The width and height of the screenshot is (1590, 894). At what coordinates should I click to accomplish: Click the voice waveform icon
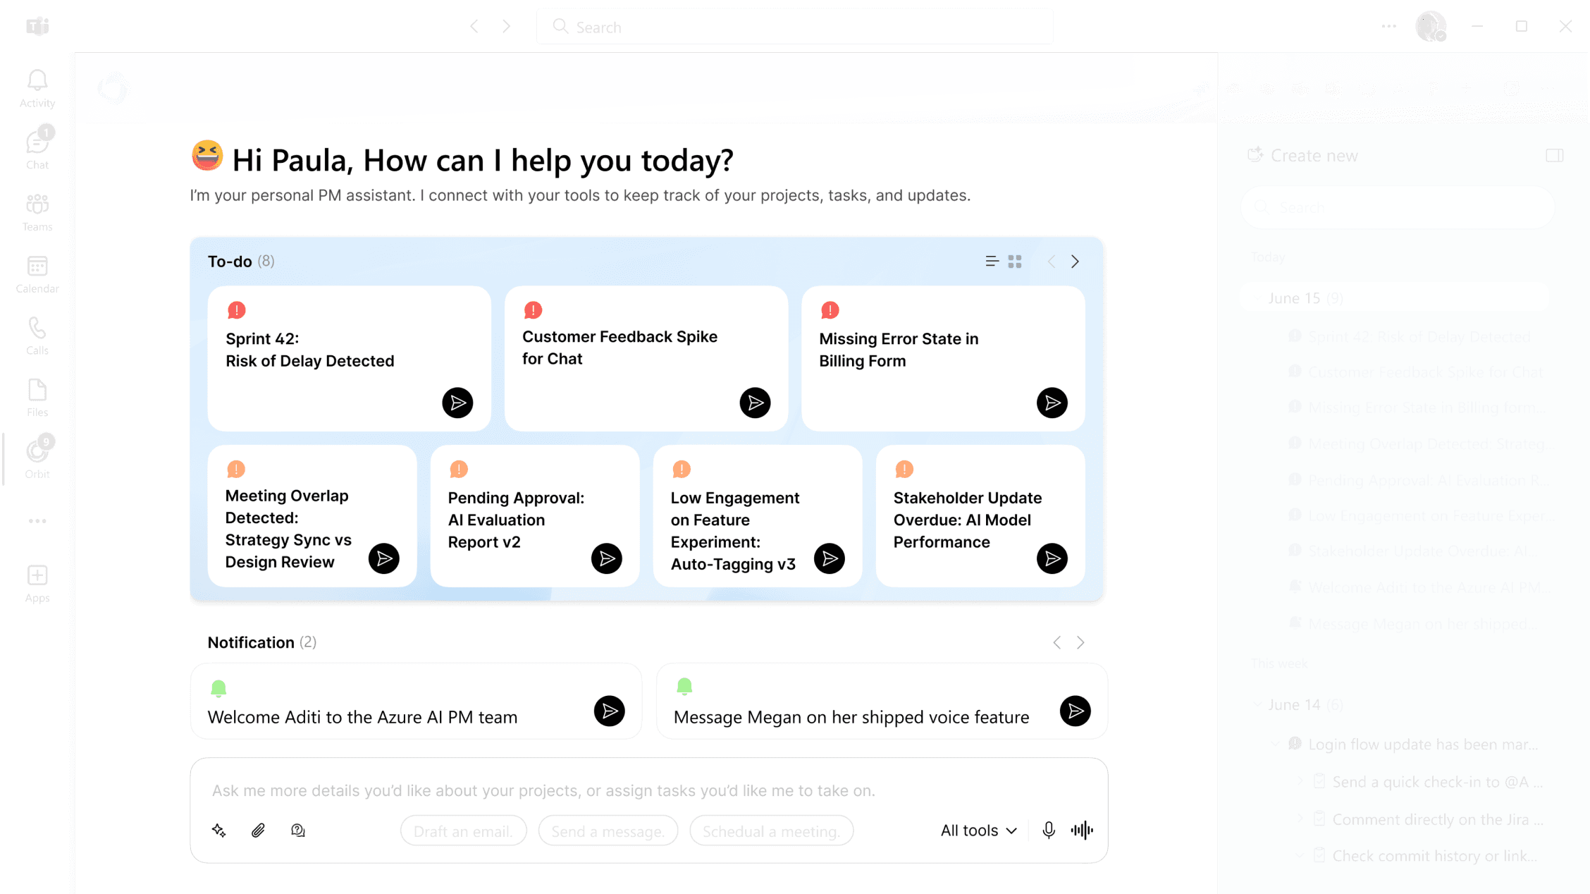point(1082,830)
